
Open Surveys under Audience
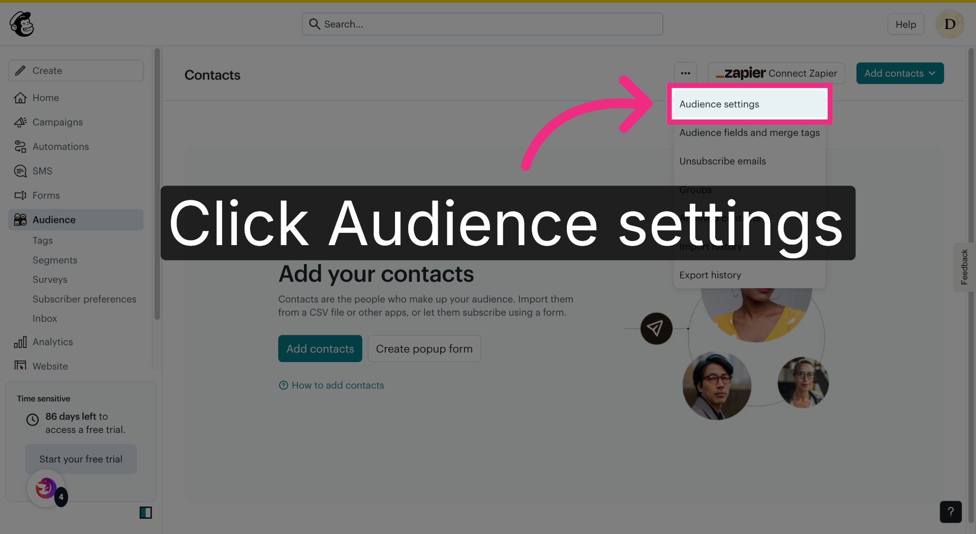tap(50, 279)
